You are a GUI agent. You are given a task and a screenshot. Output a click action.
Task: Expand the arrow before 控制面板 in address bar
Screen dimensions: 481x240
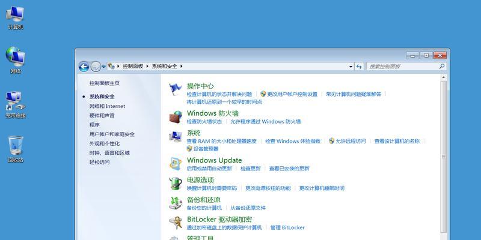tap(118, 66)
